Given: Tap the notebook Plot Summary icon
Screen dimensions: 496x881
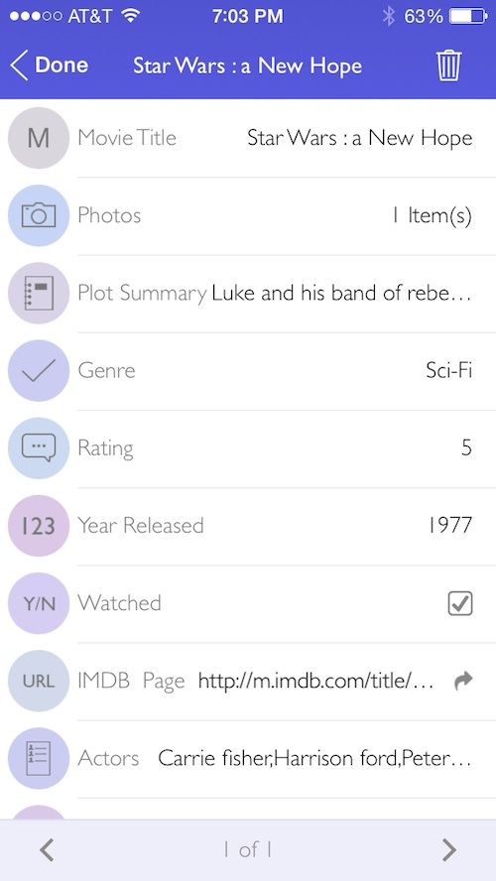Looking at the screenshot, I should [39, 293].
